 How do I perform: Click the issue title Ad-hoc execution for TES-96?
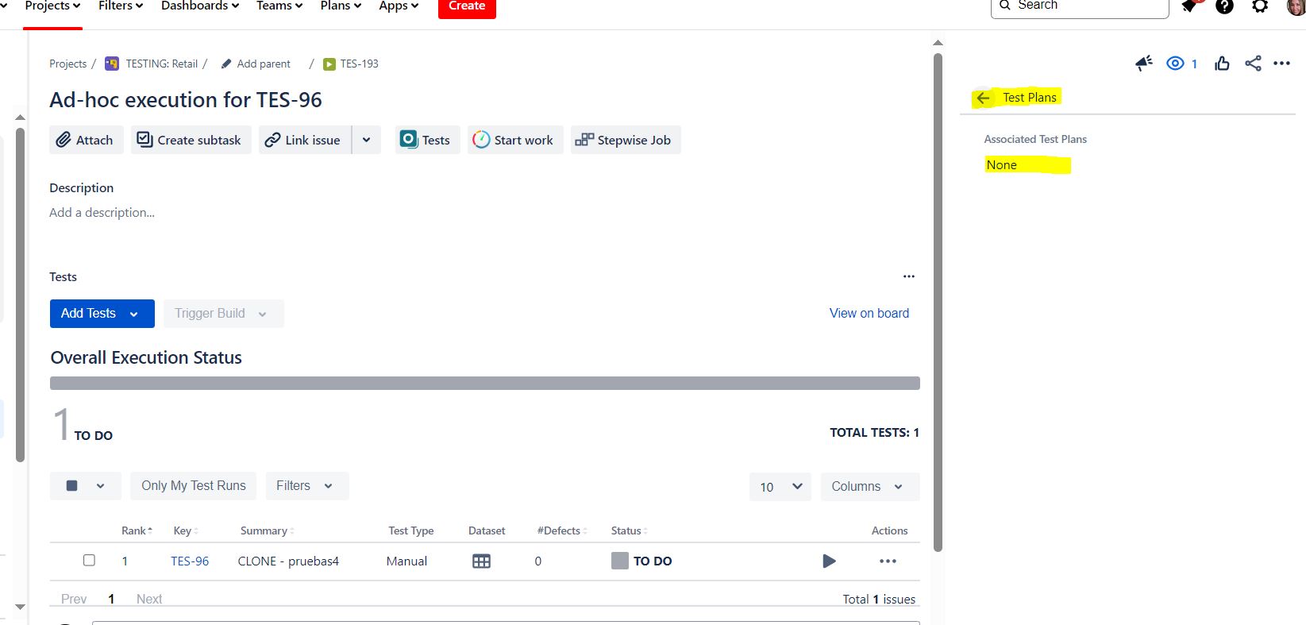tap(186, 100)
